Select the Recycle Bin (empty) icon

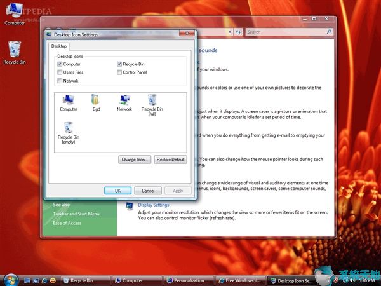pos(69,133)
